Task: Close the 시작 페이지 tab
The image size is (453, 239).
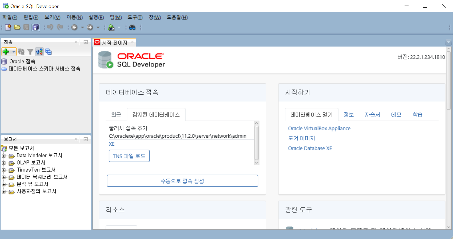Action: click(132, 42)
